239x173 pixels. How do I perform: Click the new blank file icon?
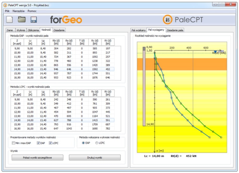coord(10,20)
